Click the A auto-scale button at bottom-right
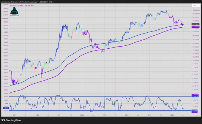The width and height of the screenshot is (202, 124). point(196,115)
